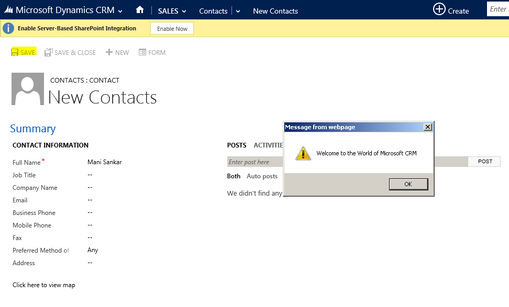Click the blue information icon in notification bar
The image size is (509, 307).
pyautogui.click(x=8, y=28)
